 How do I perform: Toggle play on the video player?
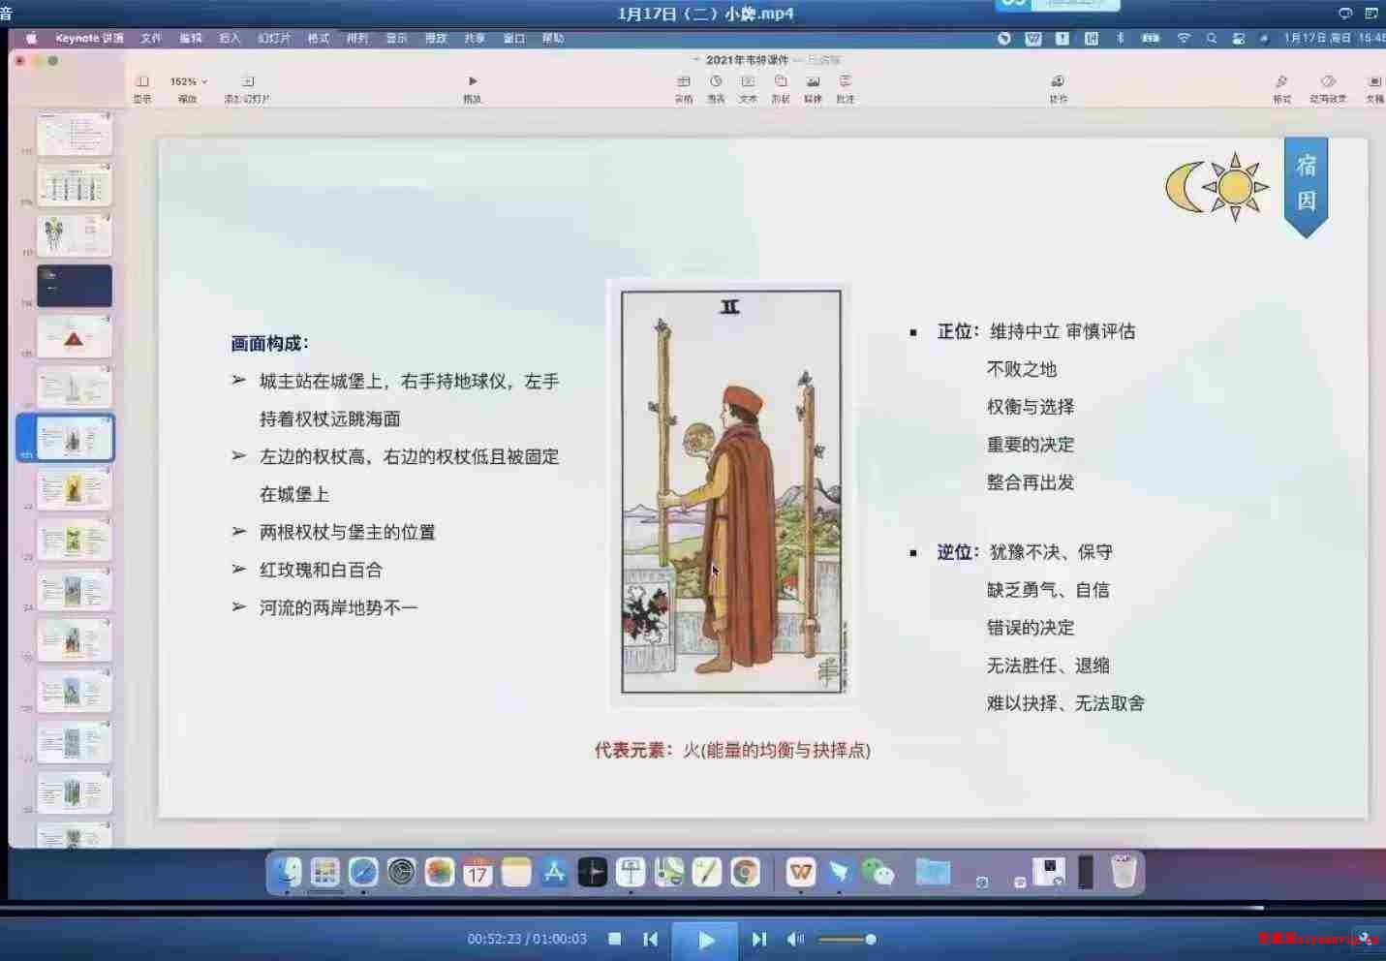(706, 940)
